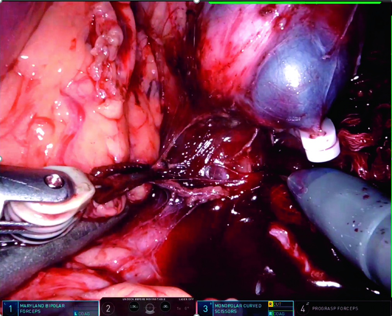Open the Monopolar Curved Scissors panel
Viewport: 392px width, 316px height.
pyautogui.click(x=238, y=308)
